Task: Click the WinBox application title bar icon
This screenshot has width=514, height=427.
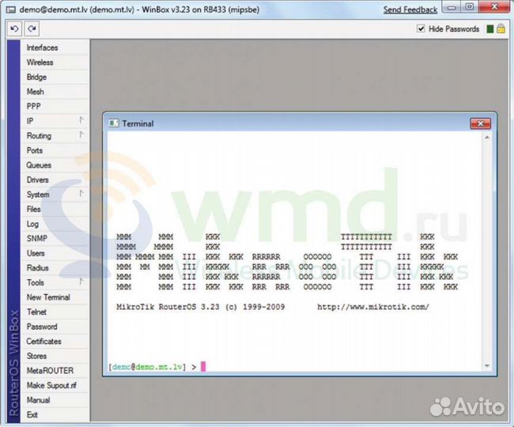Action: click(11, 9)
